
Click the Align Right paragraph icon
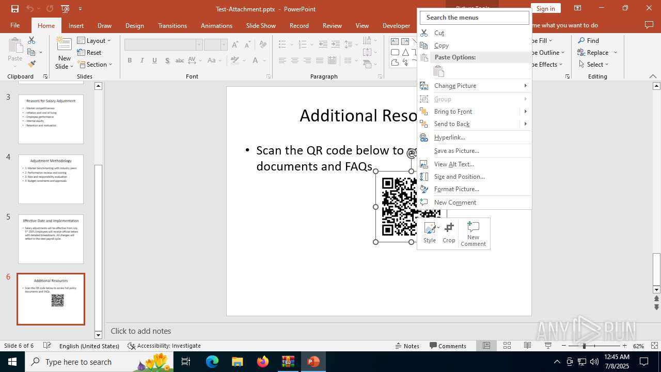(x=307, y=61)
